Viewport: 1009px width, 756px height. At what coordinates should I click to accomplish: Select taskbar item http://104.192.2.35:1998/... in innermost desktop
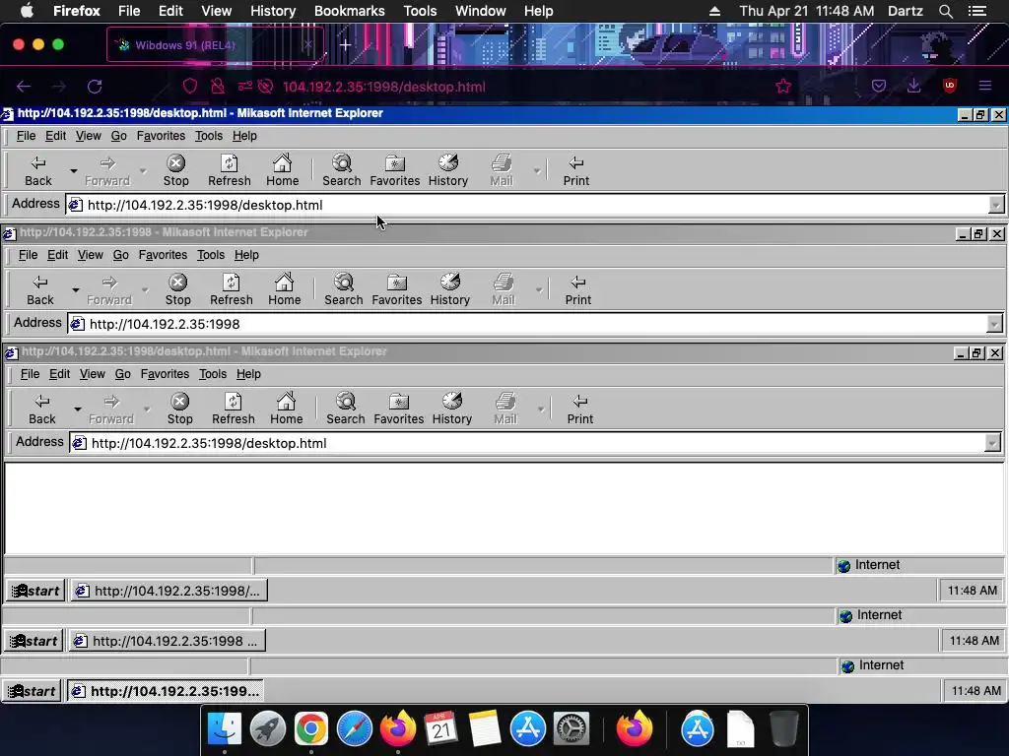point(169,591)
